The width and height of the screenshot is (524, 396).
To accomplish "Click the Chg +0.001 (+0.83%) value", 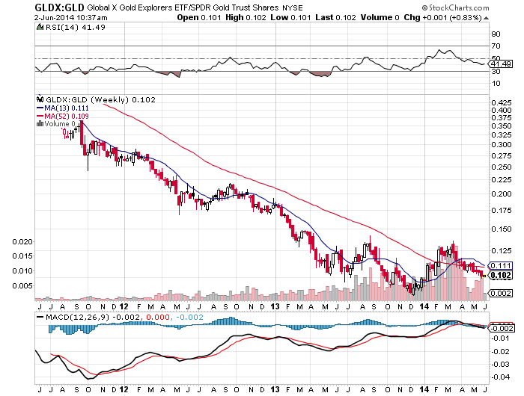I will [x=443, y=17].
